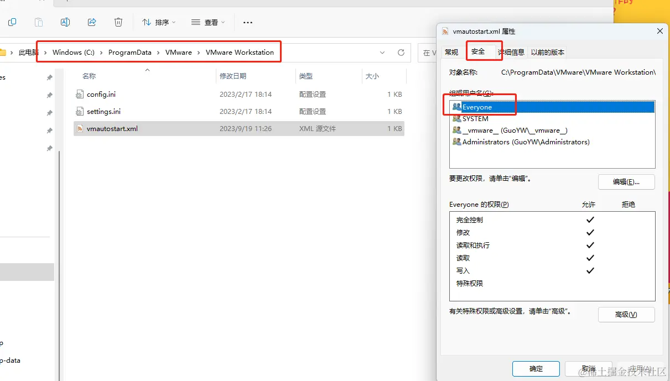The height and width of the screenshot is (381, 670).
Task: Switch to the 安全 tab
Action: coord(478,51)
